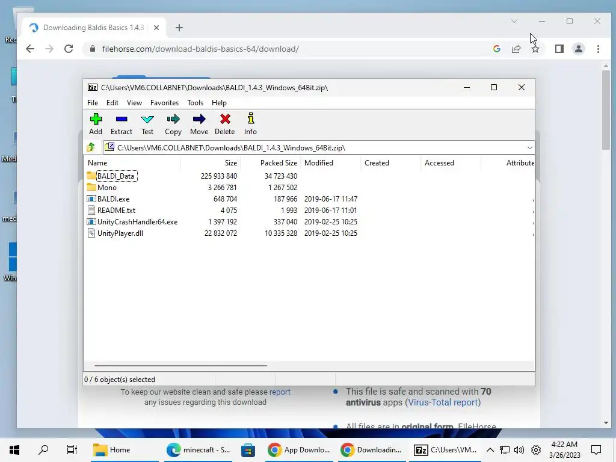Open the Info toolbar icon
Viewport: 616px width, 462px height.
(250, 124)
